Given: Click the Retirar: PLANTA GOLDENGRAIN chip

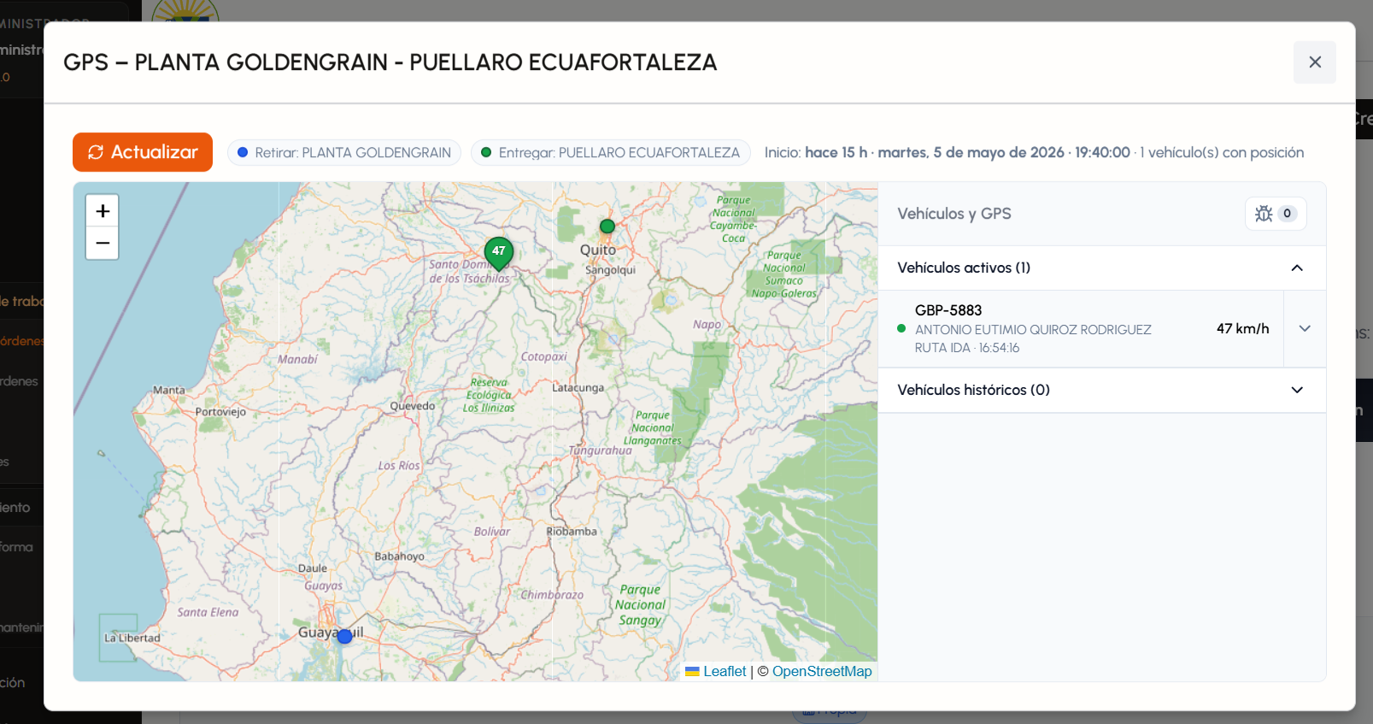Looking at the screenshot, I should tap(344, 152).
